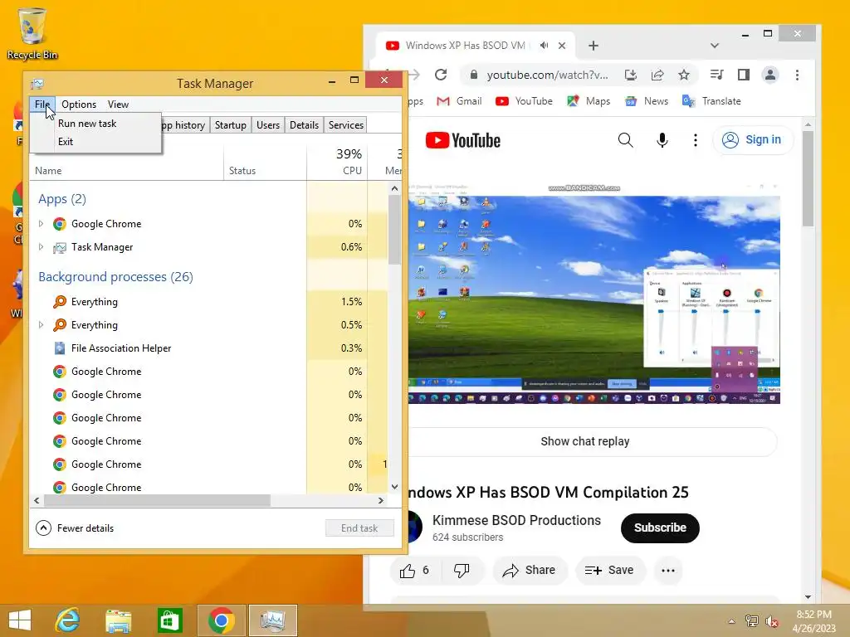Open Chrome media control icon
Image resolution: width=850 pixels, height=637 pixels.
716,75
